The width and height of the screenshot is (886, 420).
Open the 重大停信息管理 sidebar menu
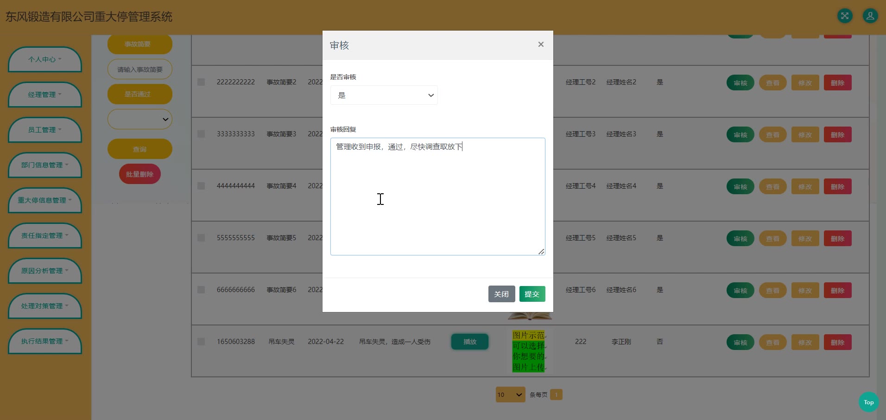(44, 200)
